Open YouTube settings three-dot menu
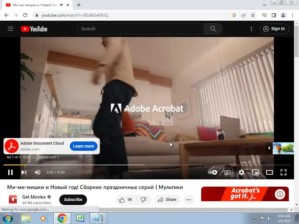This screenshot has height=224, width=299. (251, 29)
